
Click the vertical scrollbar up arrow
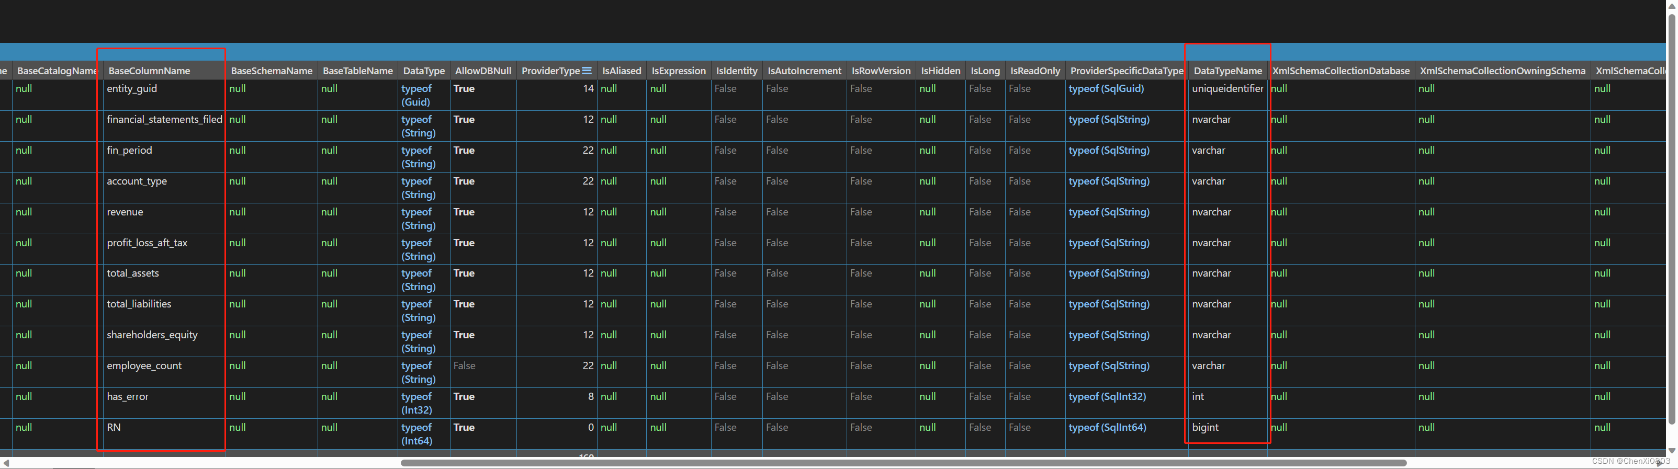[1672, 6]
